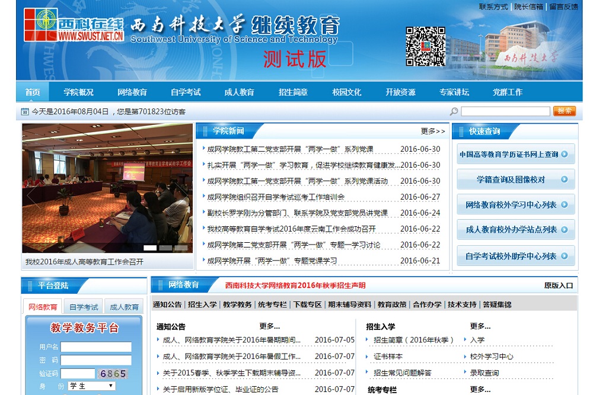
Task: Click the QR code image in header
Action: [x=425, y=46]
